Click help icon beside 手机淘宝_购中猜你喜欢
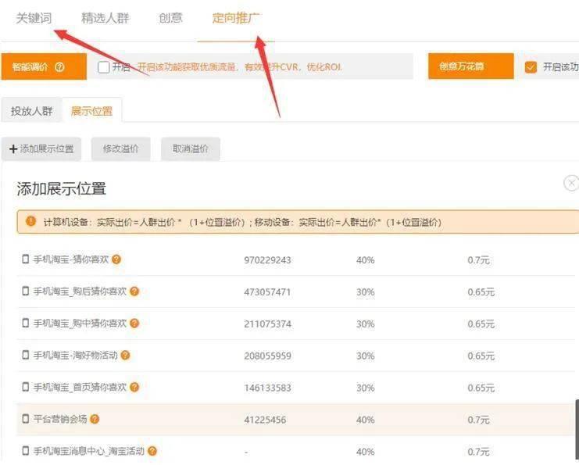Viewport: 579px width, 465px height. (x=134, y=324)
